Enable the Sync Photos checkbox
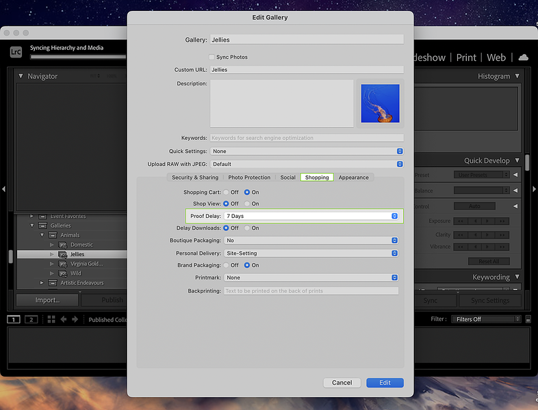The width and height of the screenshot is (538, 410). tap(212, 57)
